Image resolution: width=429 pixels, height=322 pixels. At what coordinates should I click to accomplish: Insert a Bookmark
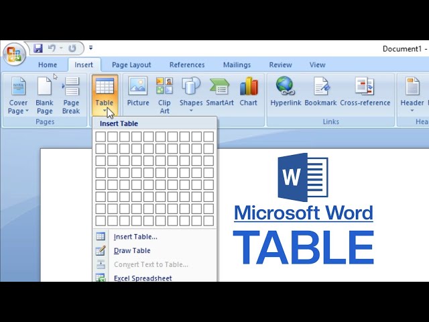point(320,92)
